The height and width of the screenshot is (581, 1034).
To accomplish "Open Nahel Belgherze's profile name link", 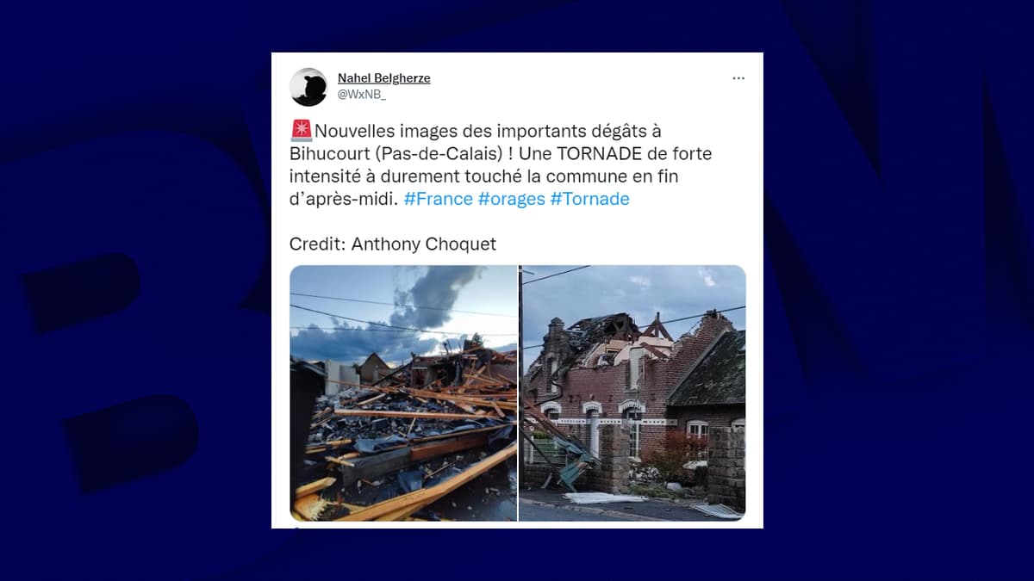I will click(x=383, y=78).
